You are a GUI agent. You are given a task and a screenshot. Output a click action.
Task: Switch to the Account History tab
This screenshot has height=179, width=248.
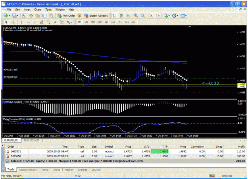pyautogui.click(x=28, y=169)
